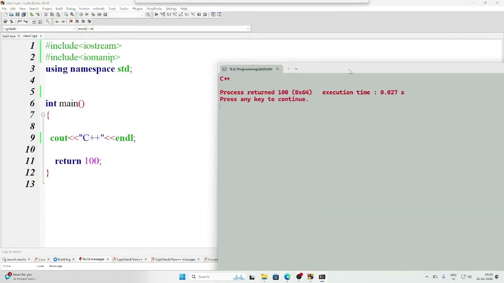Open the console new tab dropdown arrow

[296, 69]
